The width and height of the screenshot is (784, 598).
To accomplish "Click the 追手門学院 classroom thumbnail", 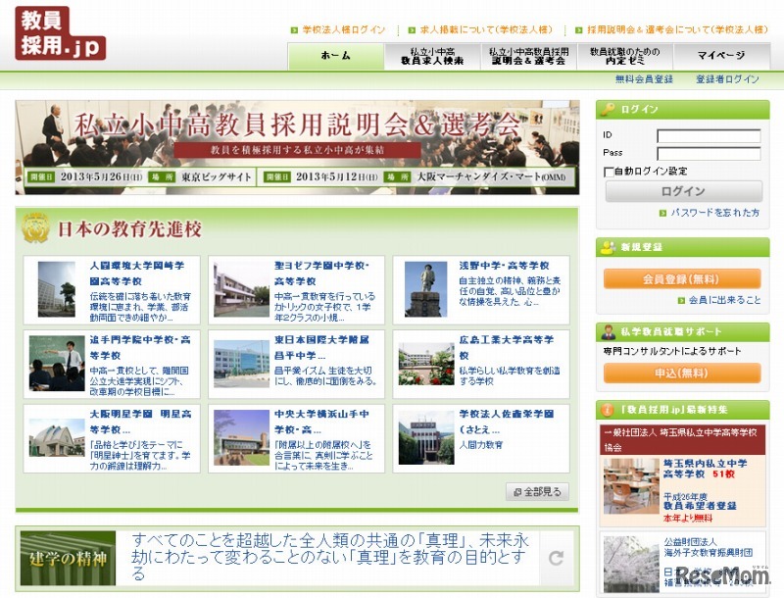I will point(57,364).
